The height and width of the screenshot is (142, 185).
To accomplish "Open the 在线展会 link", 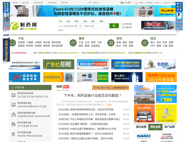I will (x=95, y=46).
